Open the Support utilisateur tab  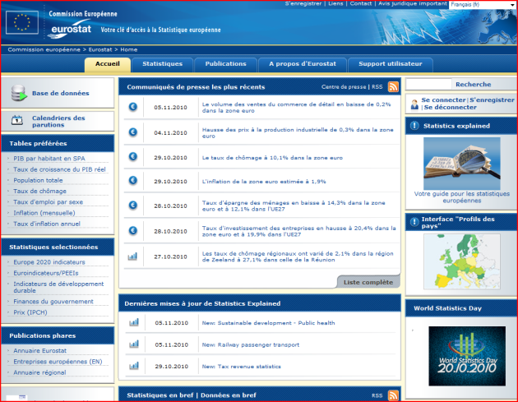tap(391, 64)
